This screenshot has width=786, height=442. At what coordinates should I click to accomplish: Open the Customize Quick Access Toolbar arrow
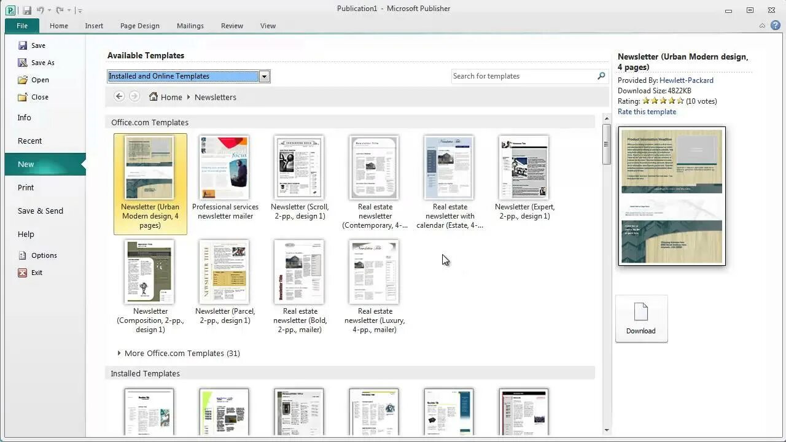pos(80,10)
